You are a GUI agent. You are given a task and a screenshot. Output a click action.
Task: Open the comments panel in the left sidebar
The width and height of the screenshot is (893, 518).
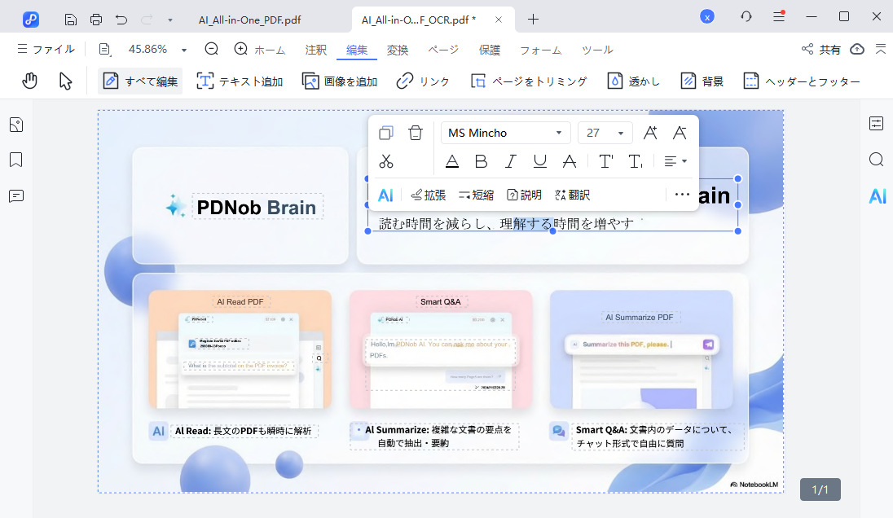15,195
